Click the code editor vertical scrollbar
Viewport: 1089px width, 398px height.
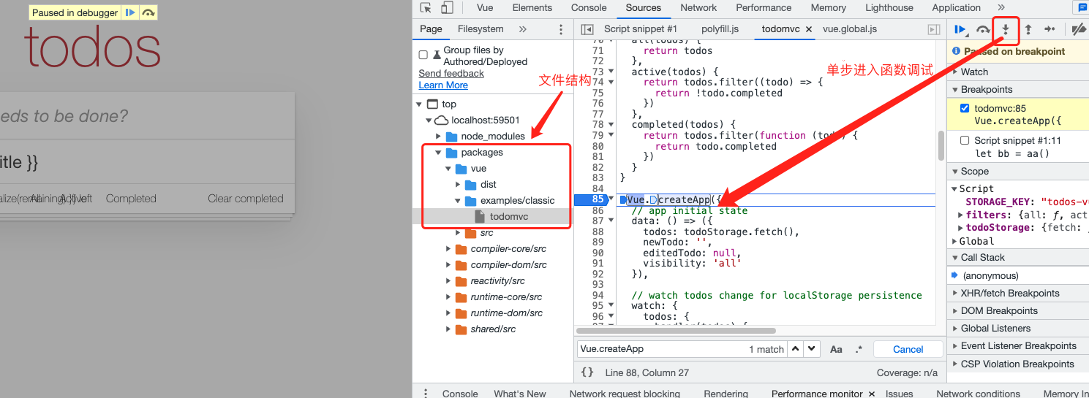coord(941,146)
